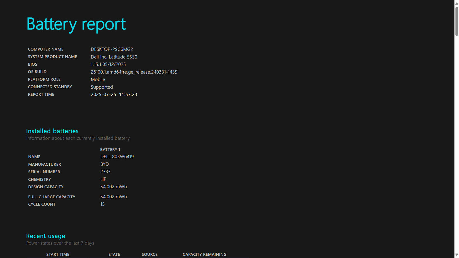Click the chemistry value LiP
This screenshot has height=258, width=459.
103,179
